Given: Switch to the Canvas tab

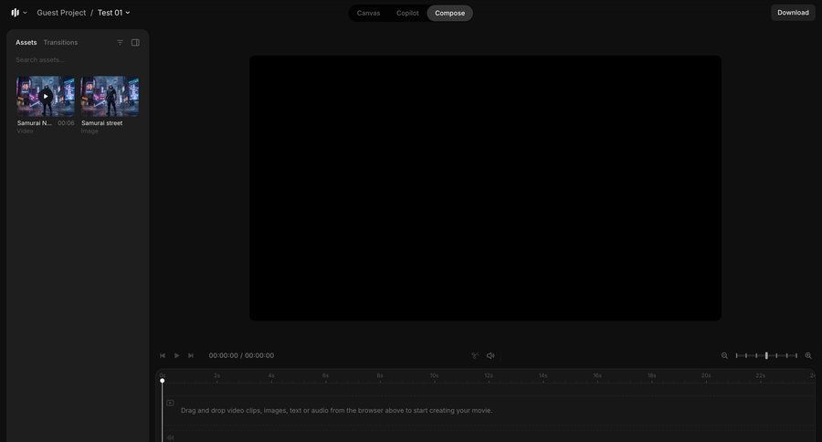Looking at the screenshot, I should point(368,13).
